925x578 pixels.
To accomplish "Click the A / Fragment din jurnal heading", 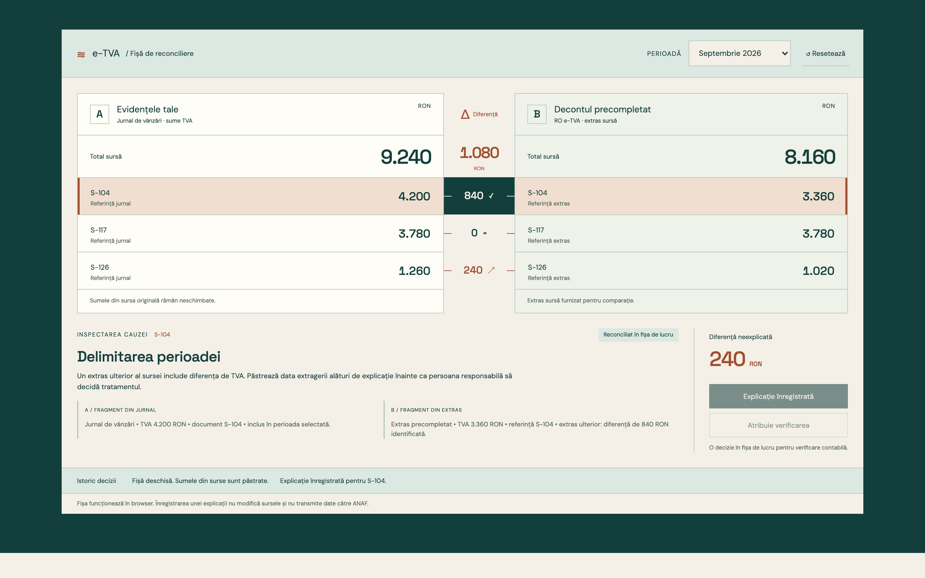I will [120, 410].
